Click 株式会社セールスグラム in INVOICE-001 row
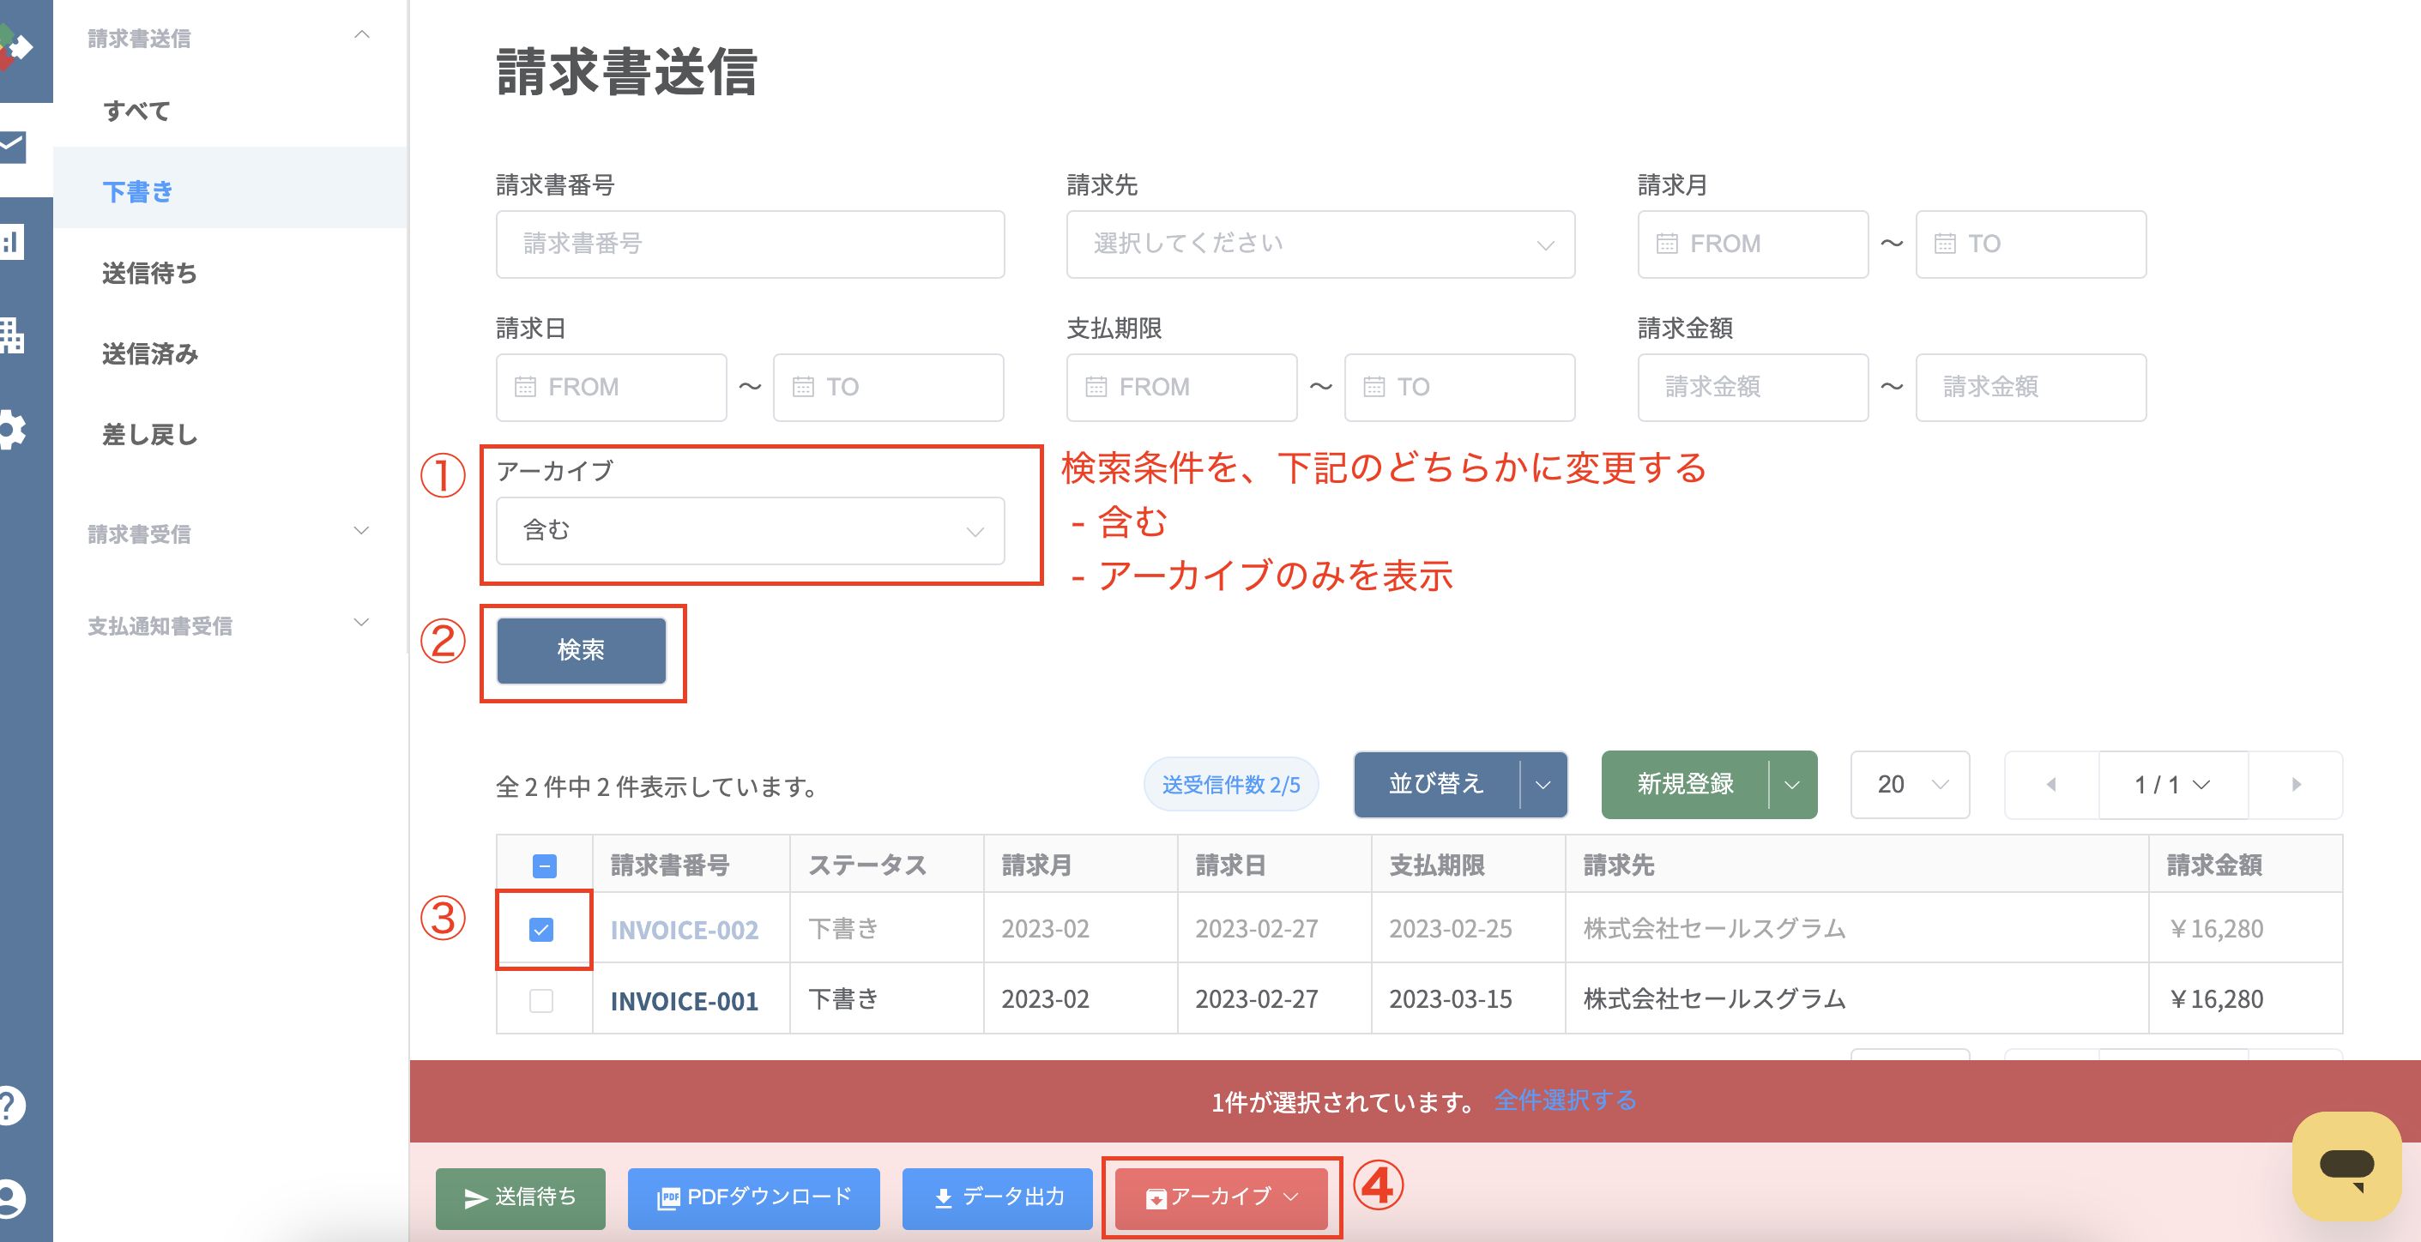The height and width of the screenshot is (1242, 2421). tap(1714, 999)
